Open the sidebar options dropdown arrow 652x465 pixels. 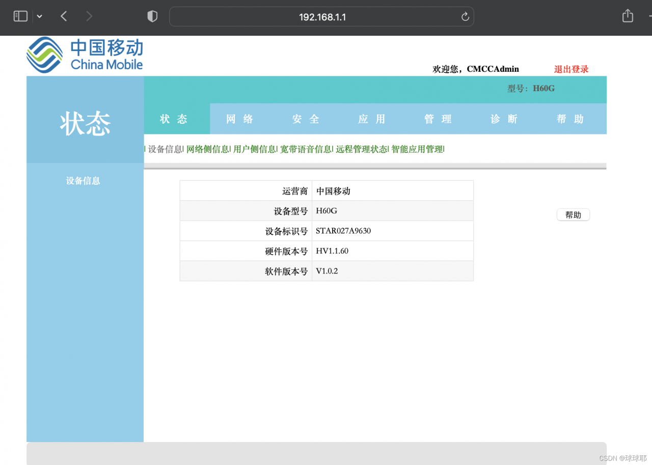40,16
